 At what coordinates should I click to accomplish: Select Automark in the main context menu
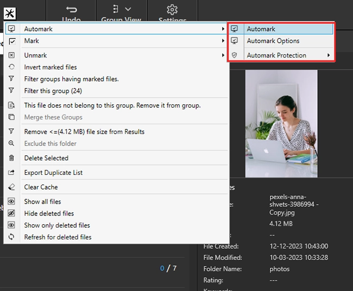pyautogui.click(x=116, y=29)
